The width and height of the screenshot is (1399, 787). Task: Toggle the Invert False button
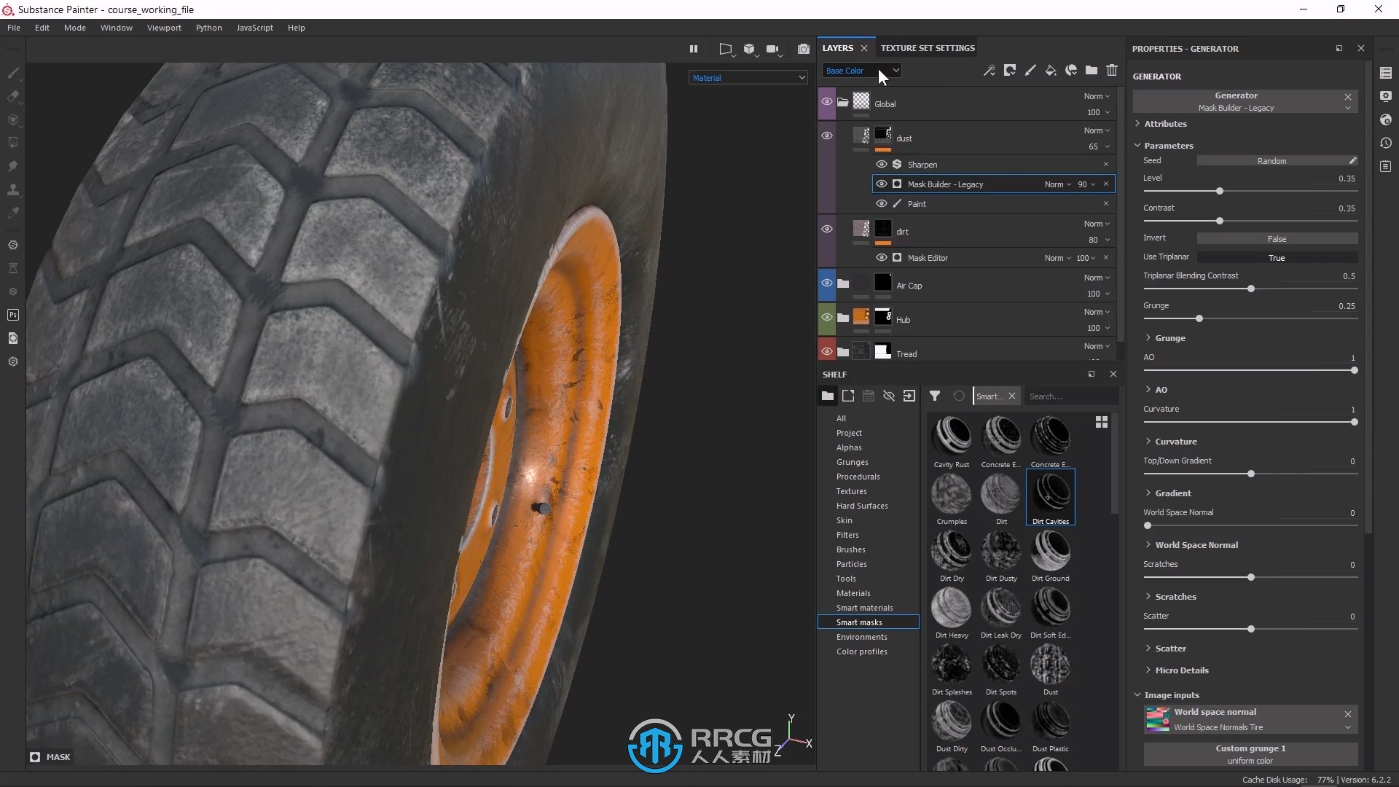(x=1277, y=239)
